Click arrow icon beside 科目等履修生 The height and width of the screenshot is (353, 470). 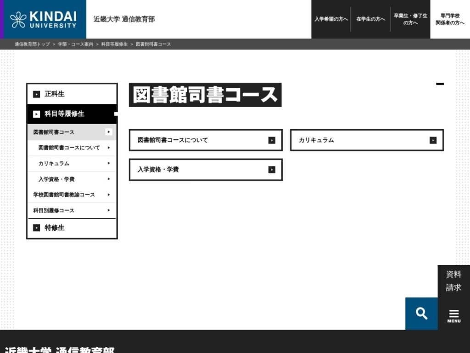pos(36,114)
